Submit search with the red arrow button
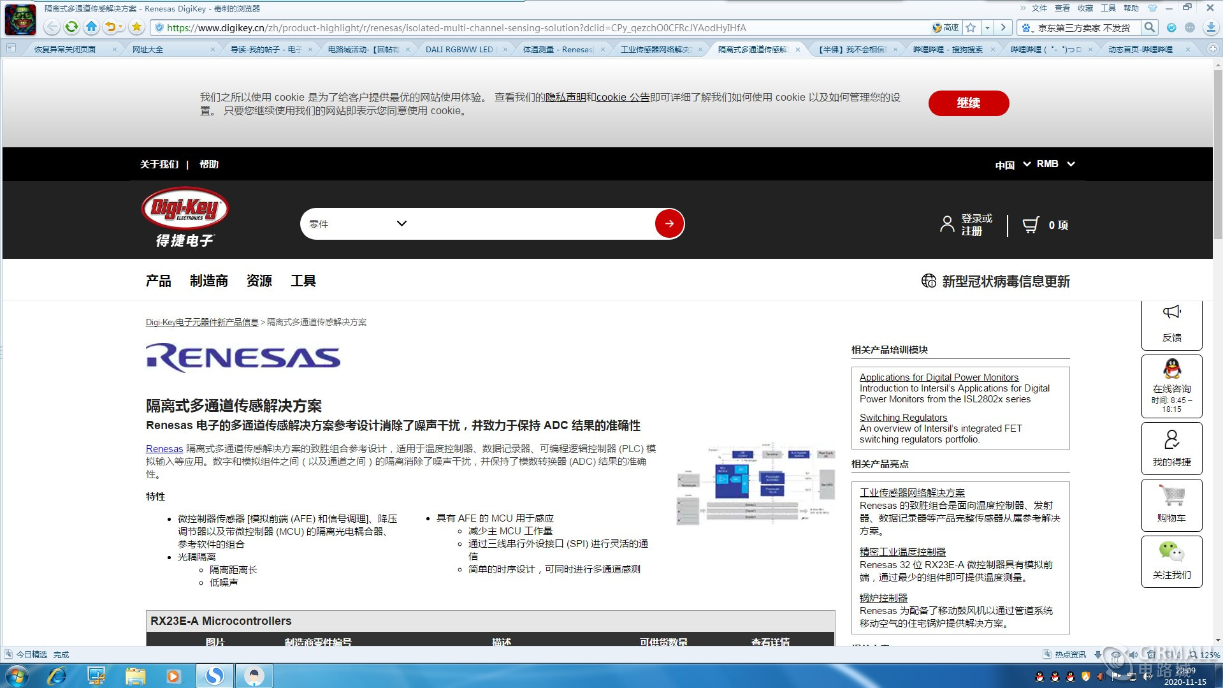This screenshot has height=688, width=1223. tap(669, 224)
